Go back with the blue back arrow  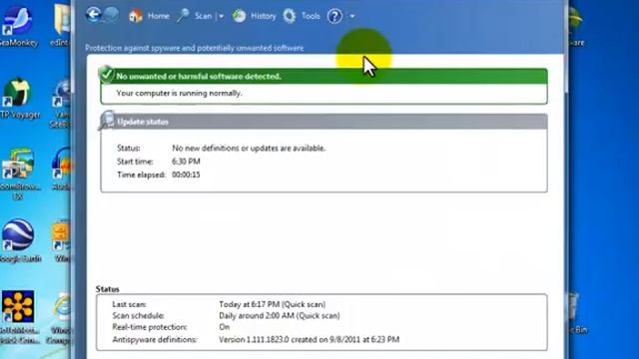coord(93,15)
